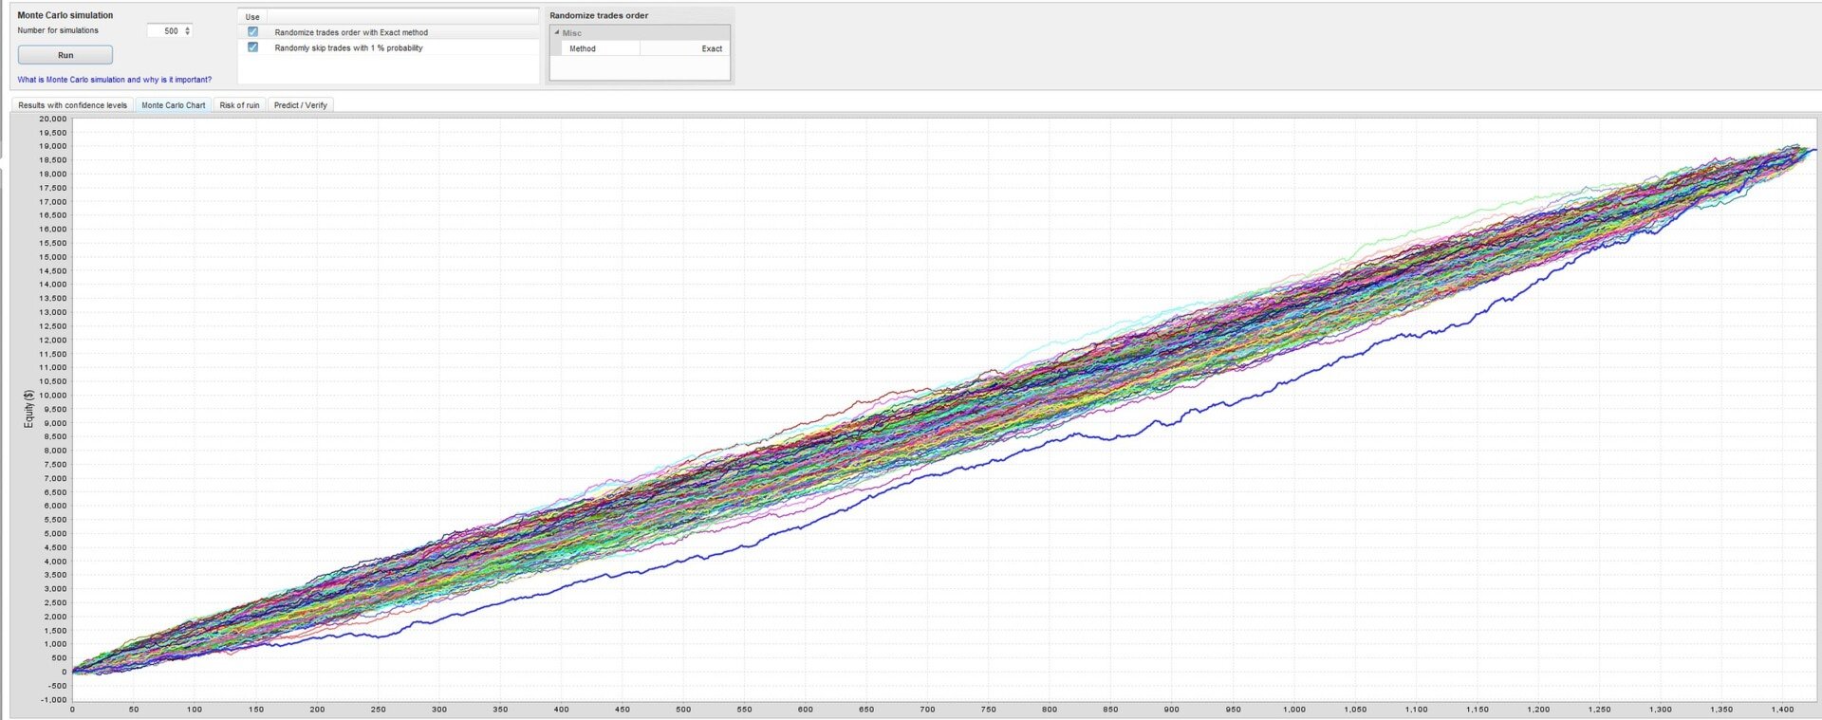Select the Monte Carlo Chart tab
Screen dimensions: 1822x720
pos(174,105)
